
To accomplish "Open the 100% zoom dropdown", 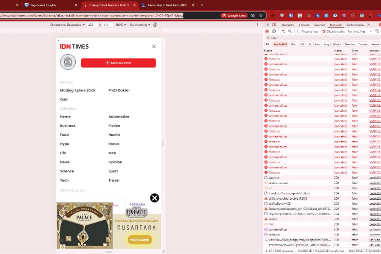I will [x=121, y=25].
